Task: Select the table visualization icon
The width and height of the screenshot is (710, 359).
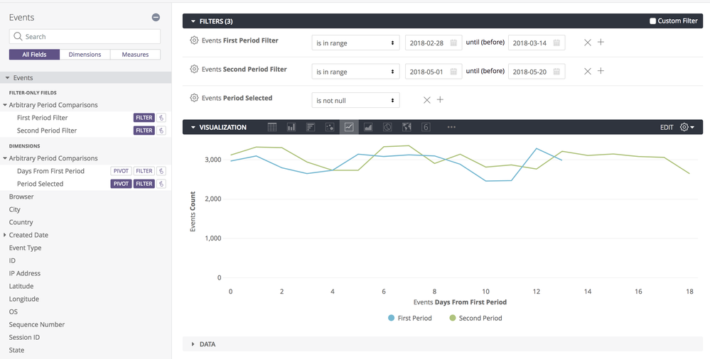Action: pyautogui.click(x=272, y=128)
